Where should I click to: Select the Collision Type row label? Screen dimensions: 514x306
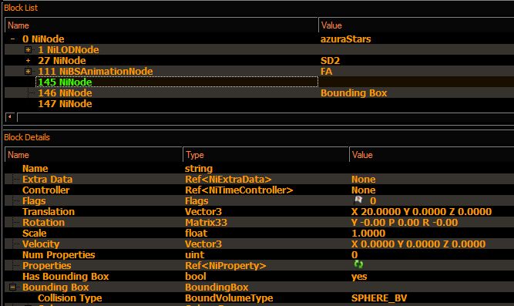click(70, 298)
